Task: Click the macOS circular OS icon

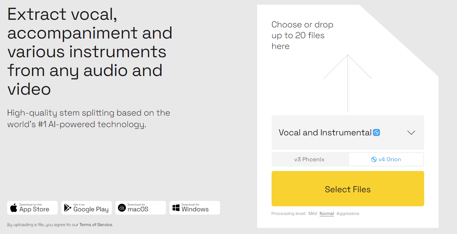Action: pos(122,208)
